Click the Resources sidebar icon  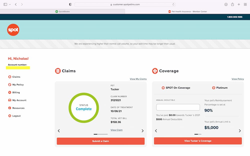tap(10, 108)
